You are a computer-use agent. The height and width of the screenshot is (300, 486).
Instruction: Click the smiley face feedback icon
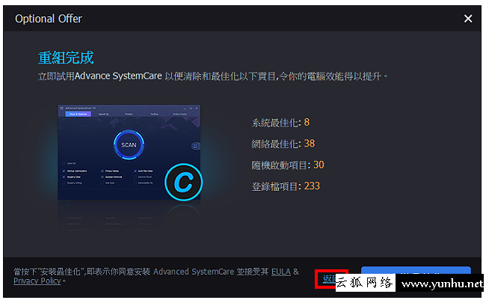195,145
